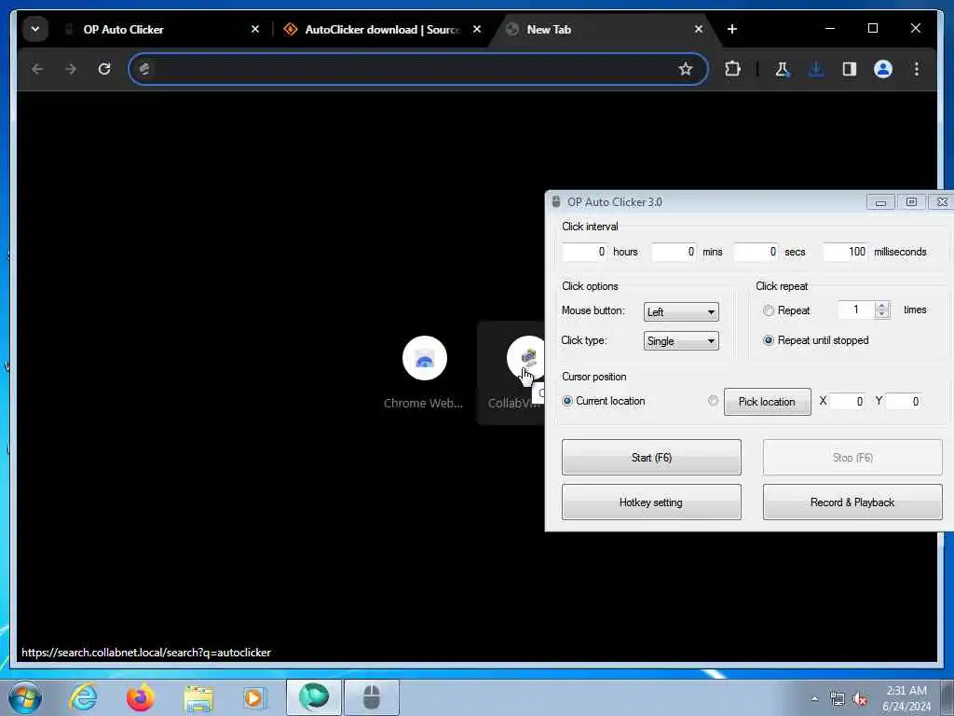Viewport: 954px width, 716px height.
Task: Click the Start (F6) button
Action: 651,457
